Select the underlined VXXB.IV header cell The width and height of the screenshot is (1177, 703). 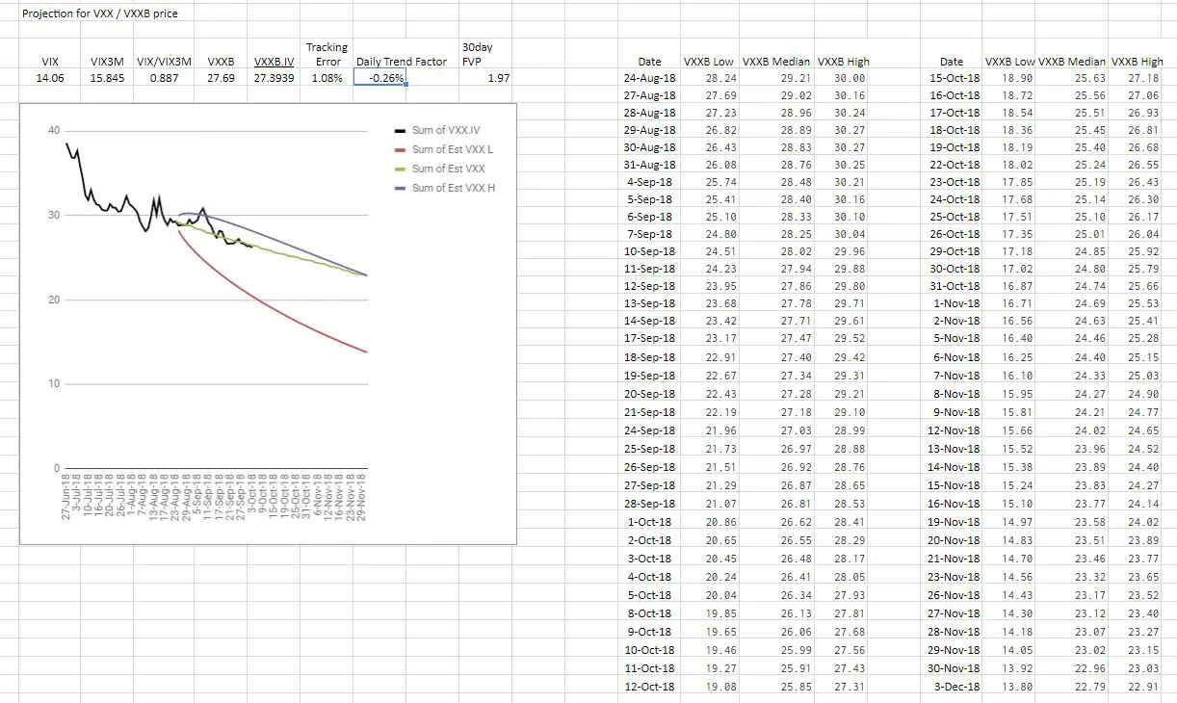(x=274, y=62)
